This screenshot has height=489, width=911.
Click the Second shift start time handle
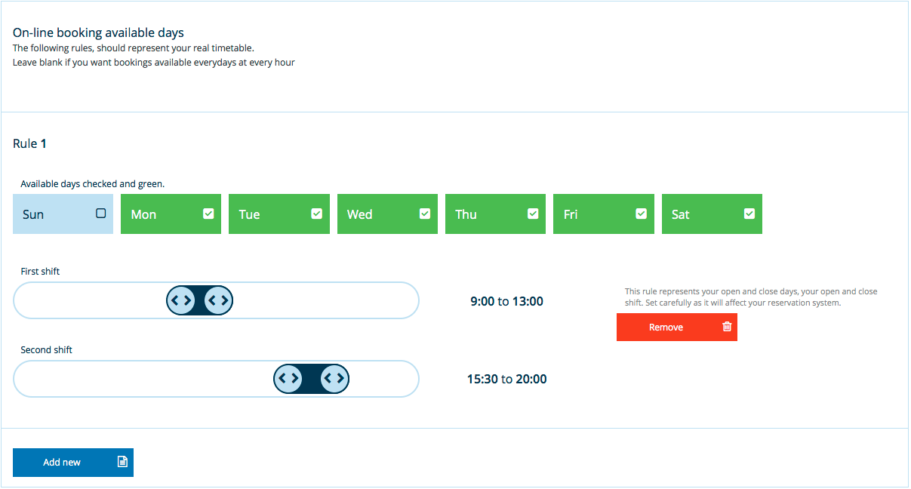pyautogui.click(x=288, y=378)
